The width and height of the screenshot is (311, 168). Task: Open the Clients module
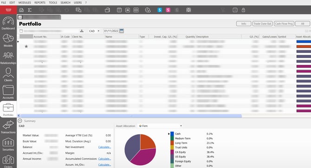point(8,75)
